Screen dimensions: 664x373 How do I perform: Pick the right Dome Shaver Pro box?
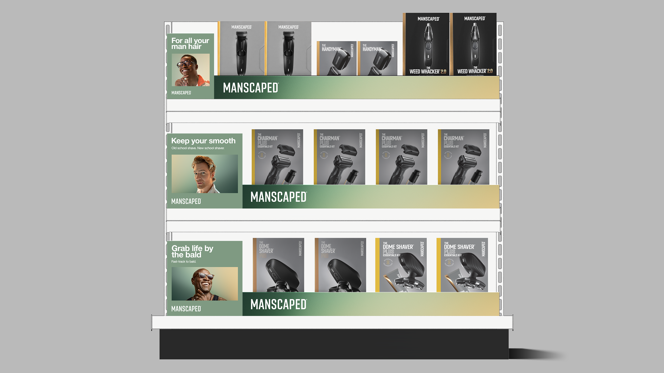coord(340,265)
